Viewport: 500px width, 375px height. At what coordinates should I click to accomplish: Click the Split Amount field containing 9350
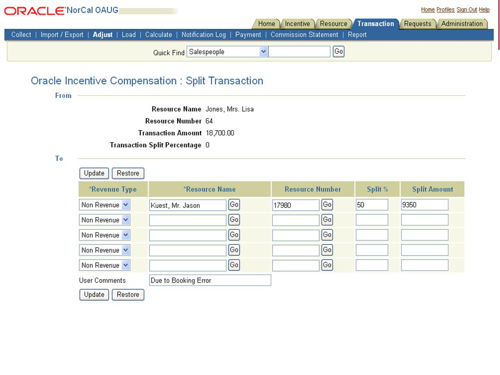[x=425, y=205]
